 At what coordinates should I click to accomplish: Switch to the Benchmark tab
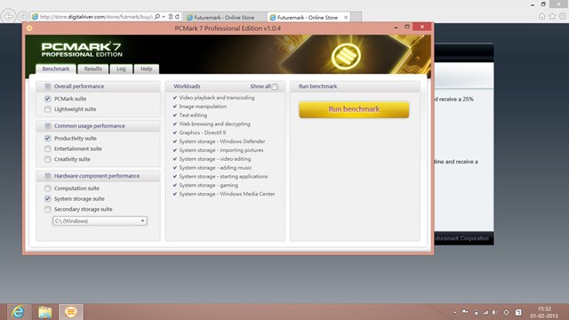56,68
